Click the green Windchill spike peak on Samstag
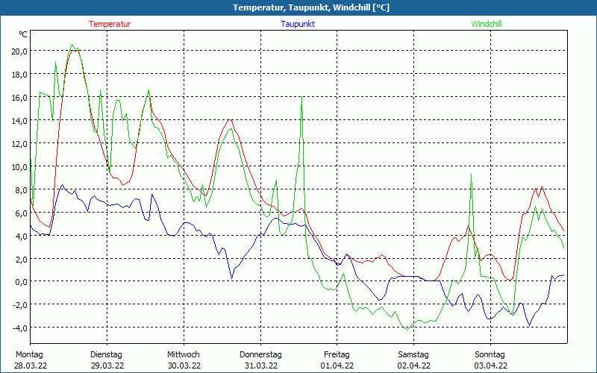This screenshot has width=597, height=373. (x=471, y=175)
